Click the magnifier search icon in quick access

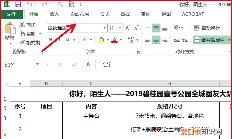click(x=60, y=4)
